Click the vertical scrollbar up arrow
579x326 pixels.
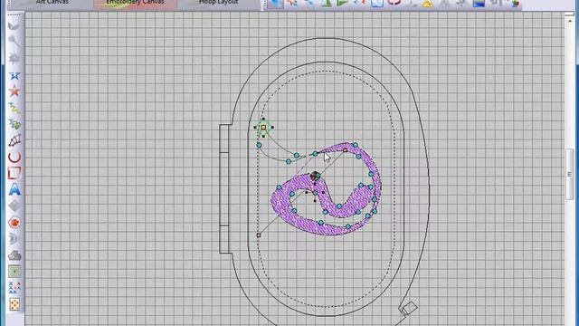(x=569, y=21)
